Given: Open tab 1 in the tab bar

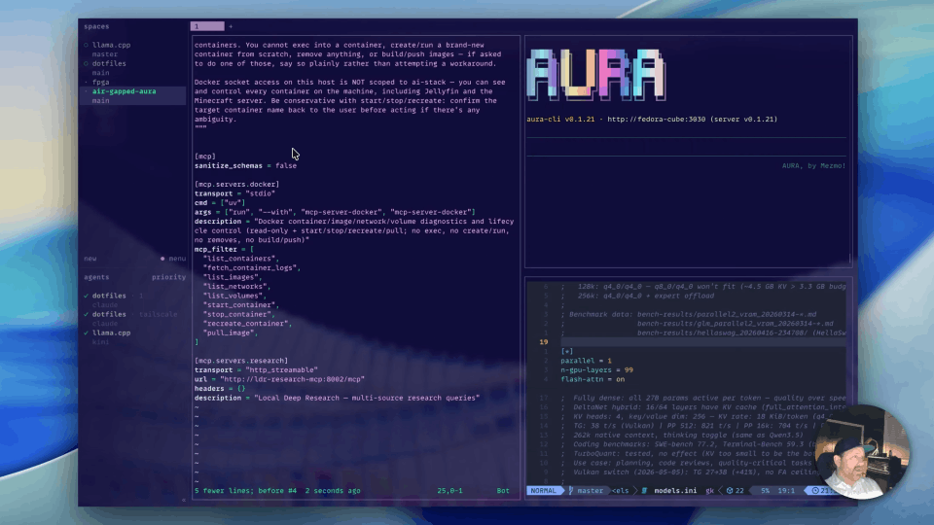Looking at the screenshot, I should (x=207, y=26).
